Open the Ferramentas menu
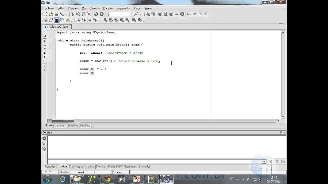 123,8
